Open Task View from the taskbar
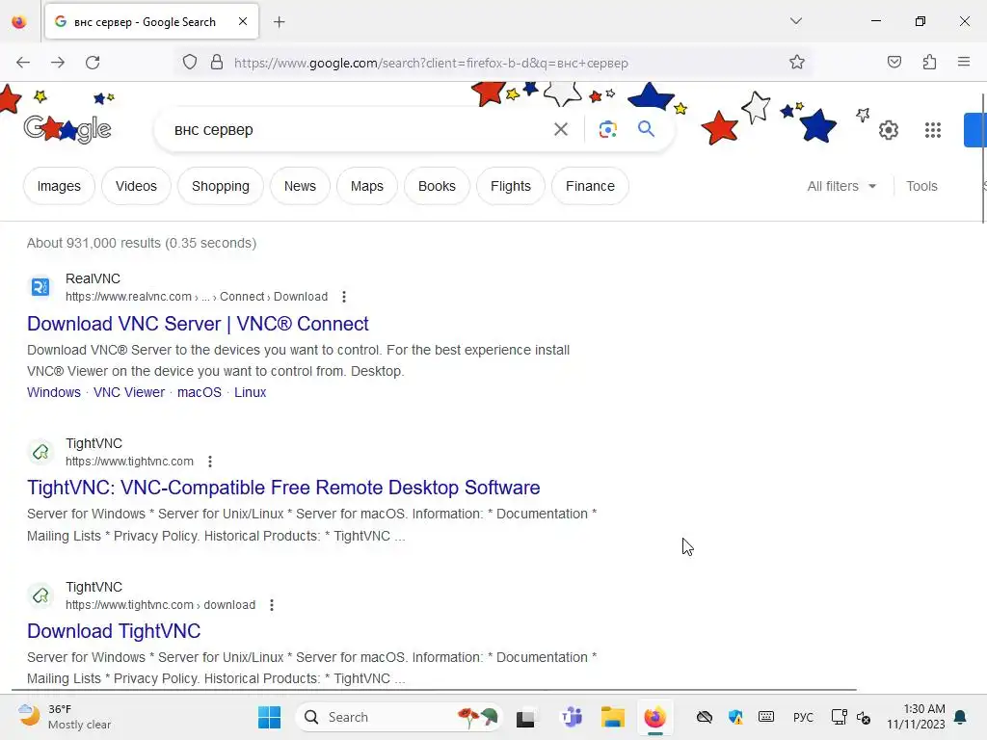987x740 pixels. (525, 717)
